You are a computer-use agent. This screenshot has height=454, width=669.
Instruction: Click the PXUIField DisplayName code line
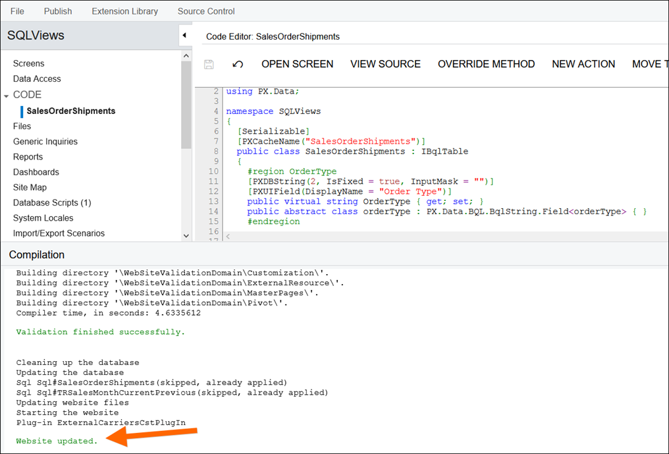pyautogui.click(x=350, y=192)
